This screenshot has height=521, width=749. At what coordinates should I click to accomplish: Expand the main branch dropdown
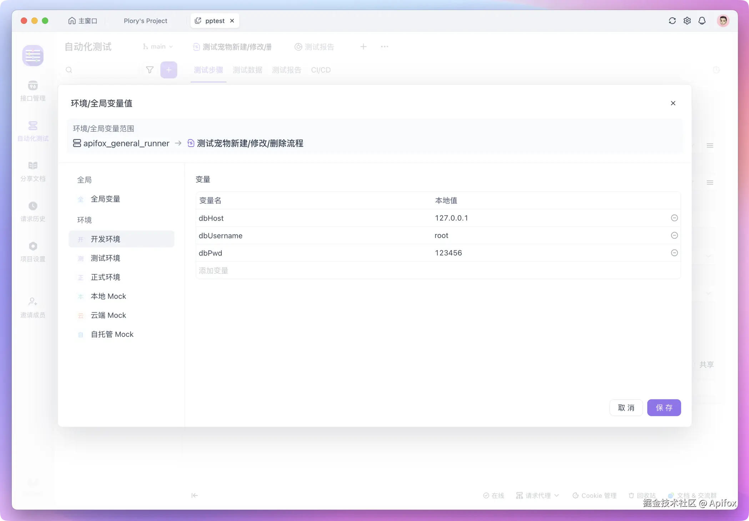point(158,47)
